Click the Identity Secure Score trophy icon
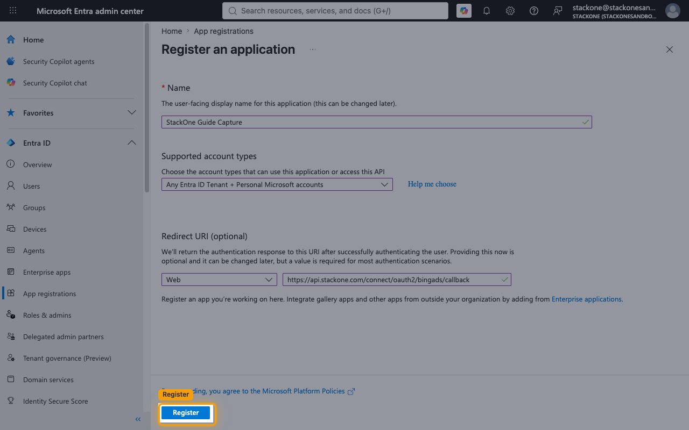 click(x=11, y=401)
